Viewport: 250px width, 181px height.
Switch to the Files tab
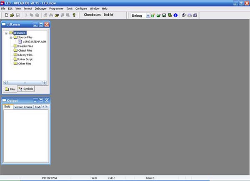10,89
